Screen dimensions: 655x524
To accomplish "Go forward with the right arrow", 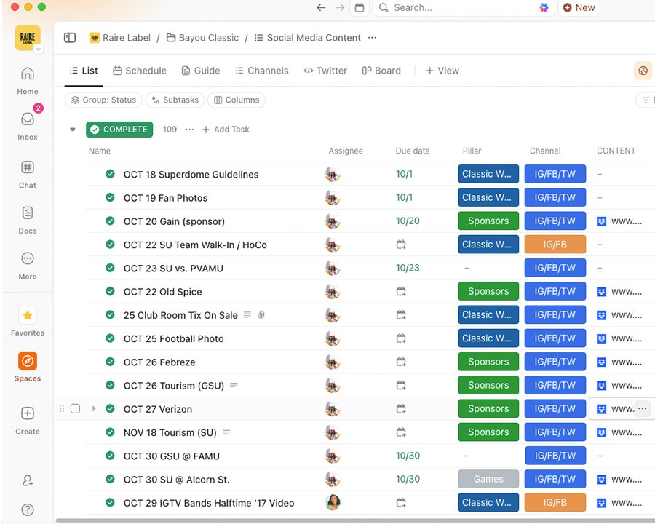I will (340, 7).
